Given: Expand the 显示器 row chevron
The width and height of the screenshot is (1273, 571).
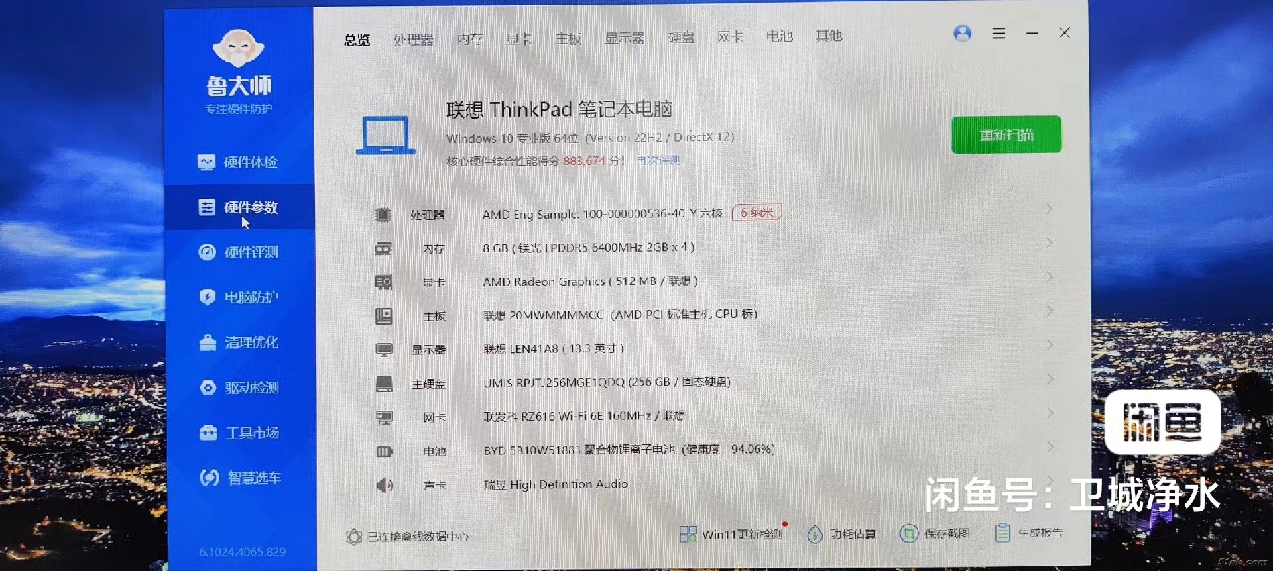Looking at the screenshot, I should pos(1050,344).
